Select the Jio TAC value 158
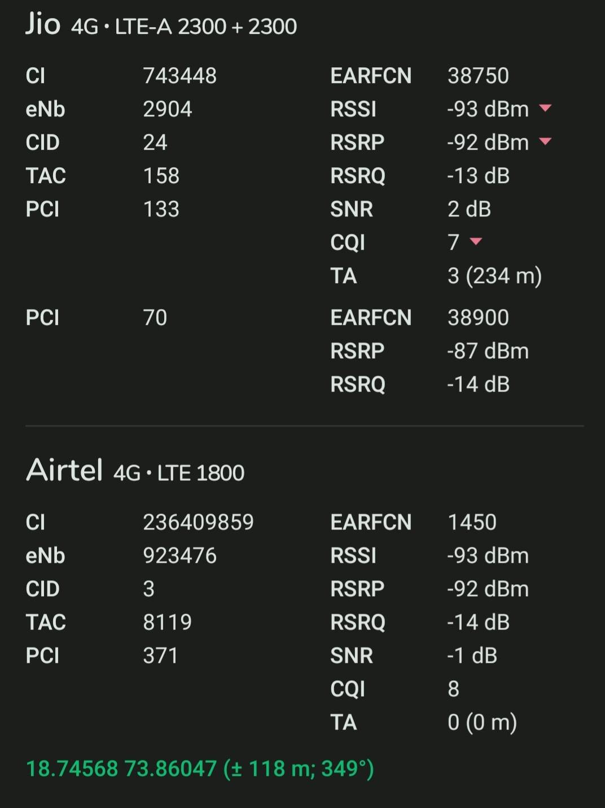This screenshot has height=808, width=605. (x=161, y=176)
